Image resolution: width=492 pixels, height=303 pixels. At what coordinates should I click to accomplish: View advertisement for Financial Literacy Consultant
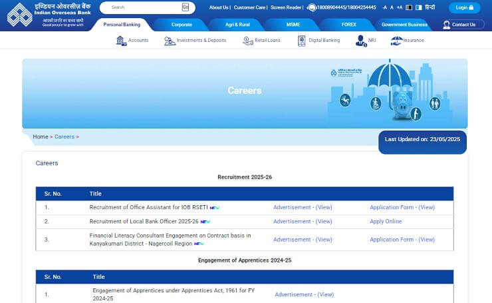click(x=303, y=240)
